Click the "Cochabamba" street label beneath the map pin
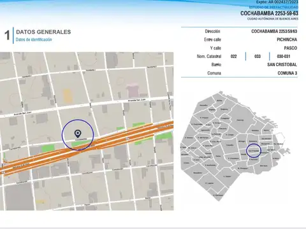This screenshot has width=306, height=229. pos(81,139)
